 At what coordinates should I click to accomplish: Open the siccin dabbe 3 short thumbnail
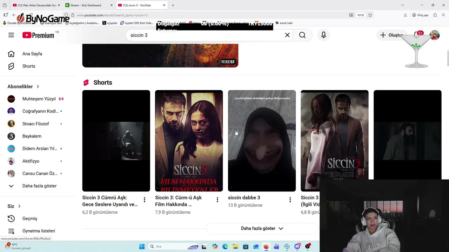click(262, 141)
